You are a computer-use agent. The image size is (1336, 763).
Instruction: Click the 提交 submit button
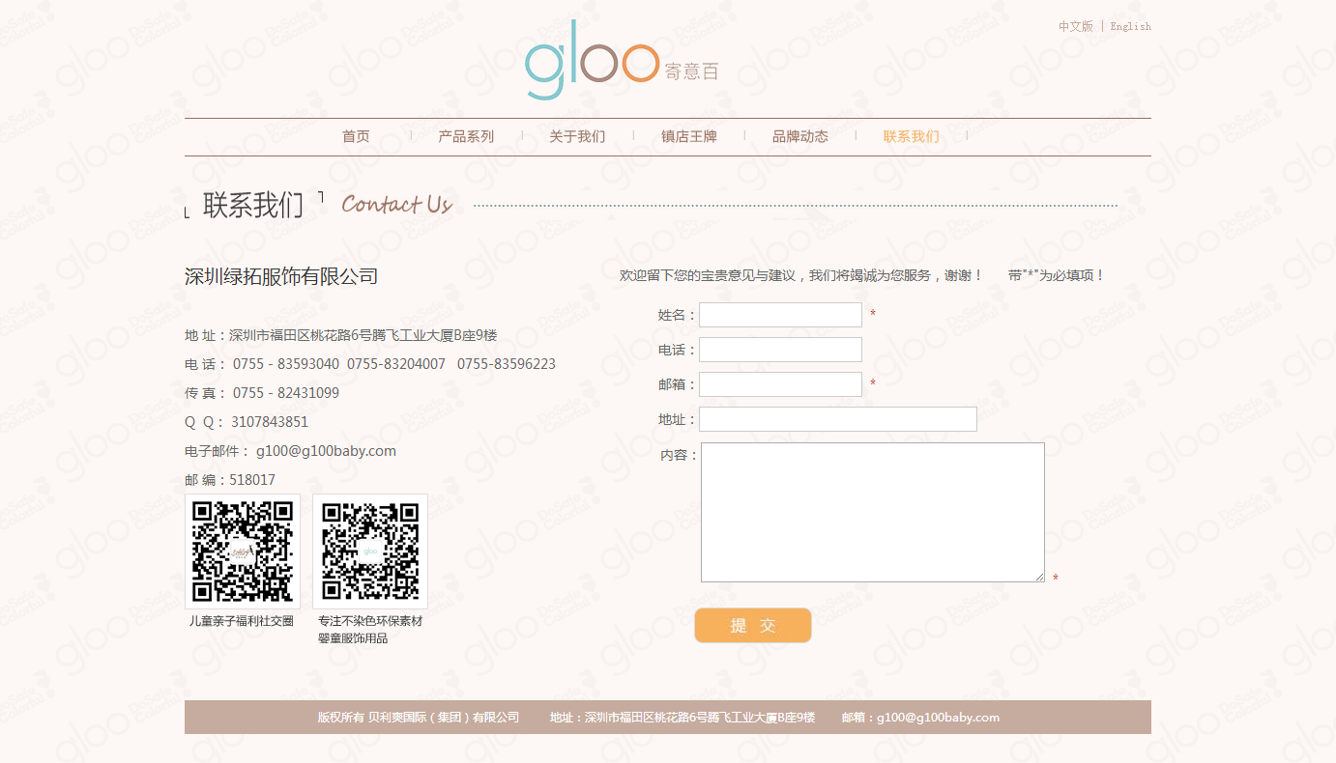click(x=753, y=625)
